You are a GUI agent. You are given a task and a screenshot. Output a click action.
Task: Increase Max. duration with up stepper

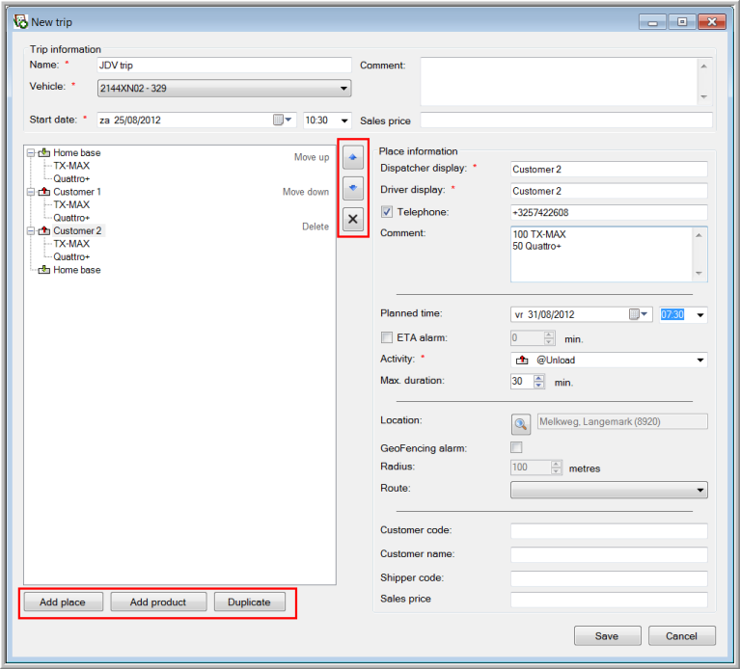pos(538,377)
